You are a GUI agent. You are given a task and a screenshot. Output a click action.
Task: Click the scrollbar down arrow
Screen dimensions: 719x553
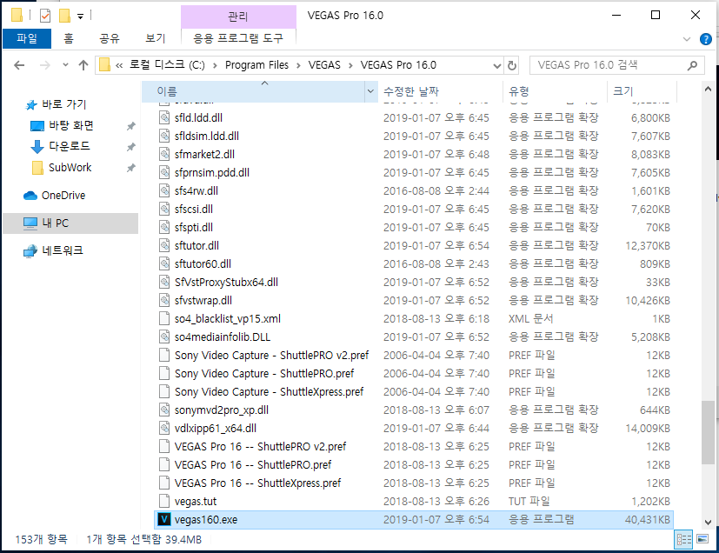(x=708, y=523)
